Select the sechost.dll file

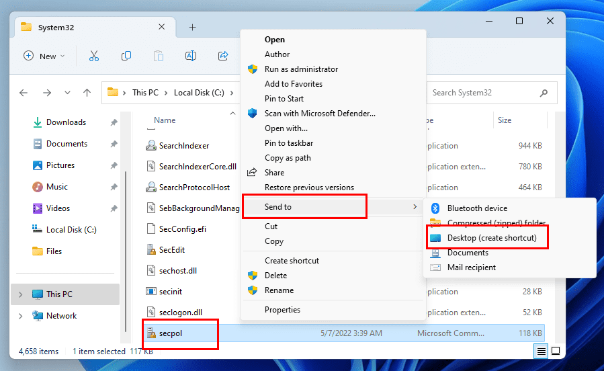pos(178,271)
